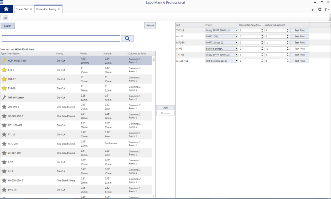Click the yellow star beside THT-17
Screen dimensions: 331x199
tap(4, 79)
